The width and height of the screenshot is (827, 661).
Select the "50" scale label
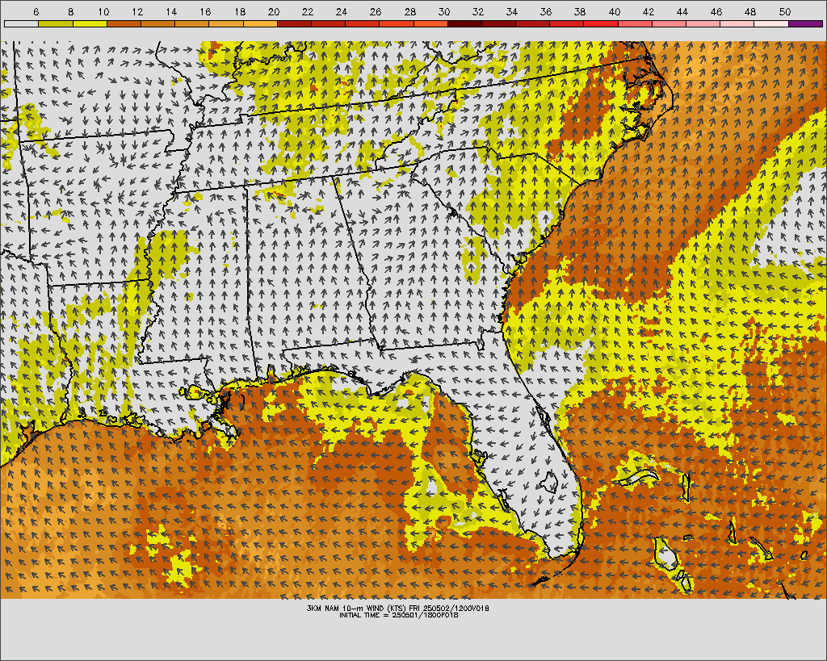click(x=785, y=11)
